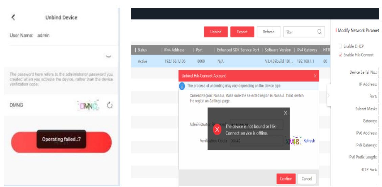Click the Export button

pyautogui.click(x=242, y=32)
